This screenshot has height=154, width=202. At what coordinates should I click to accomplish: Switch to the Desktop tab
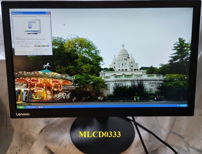(20, 16)
